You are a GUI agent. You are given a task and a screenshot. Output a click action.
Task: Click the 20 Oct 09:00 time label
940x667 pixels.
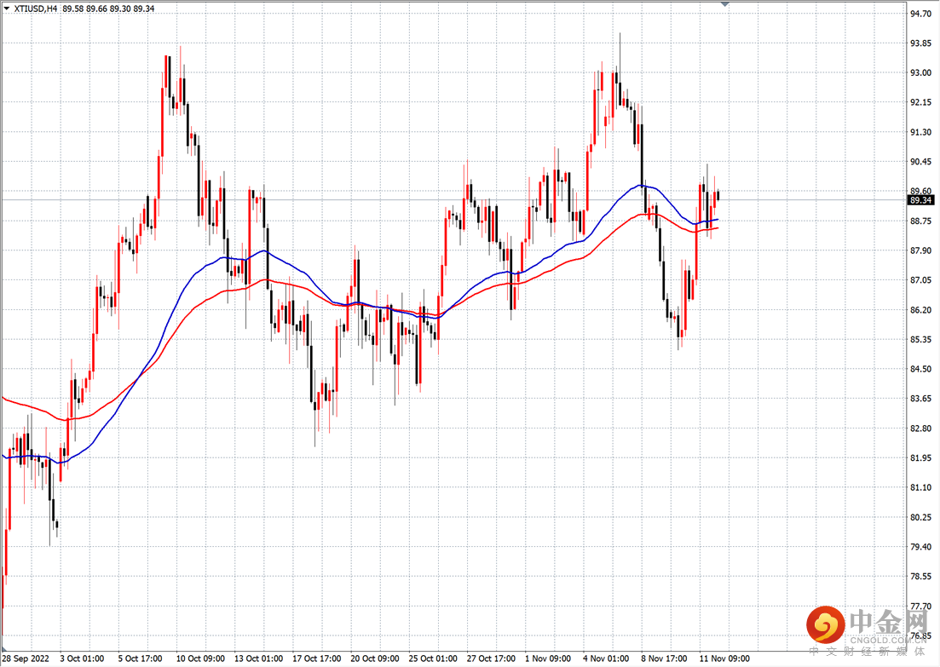(375, 658)
